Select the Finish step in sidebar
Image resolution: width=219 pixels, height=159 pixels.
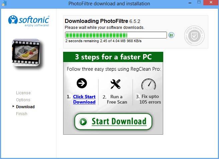tap(22, 114)
